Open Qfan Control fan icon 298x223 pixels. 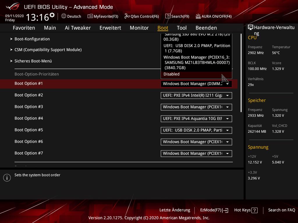[127, 16]
